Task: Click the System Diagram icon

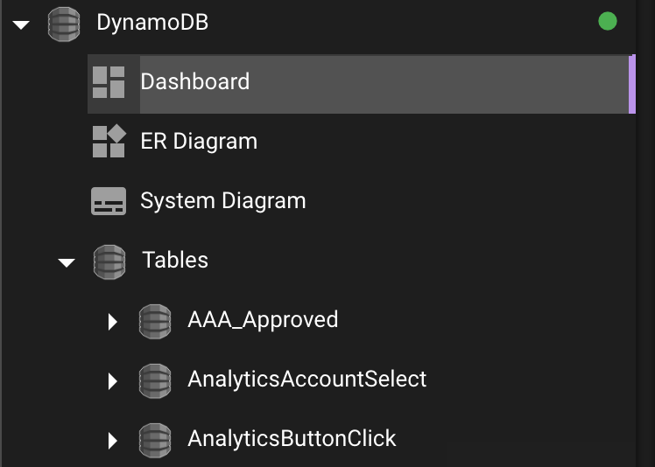Action: pos(109,201)
